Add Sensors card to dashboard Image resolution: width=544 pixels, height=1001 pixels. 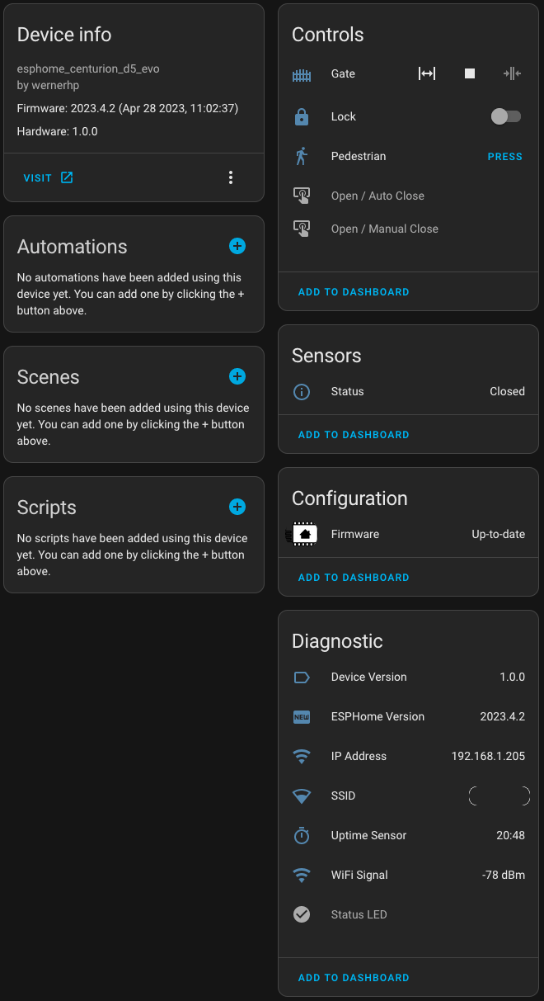(x=354, y=435)
